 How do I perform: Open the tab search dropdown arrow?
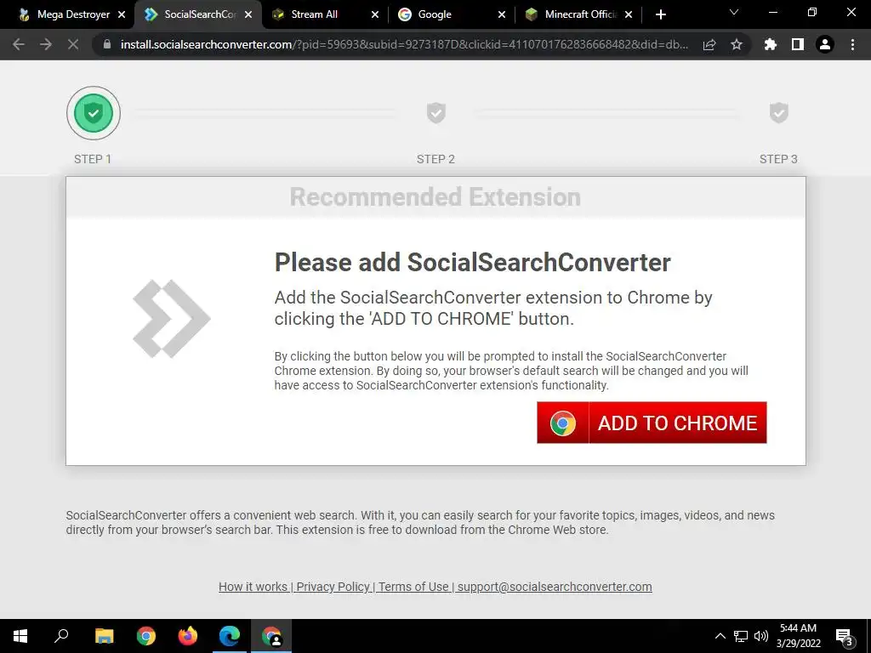click(x=734, y=12)
